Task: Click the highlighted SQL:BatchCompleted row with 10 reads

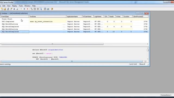Action: click(74, 32)
